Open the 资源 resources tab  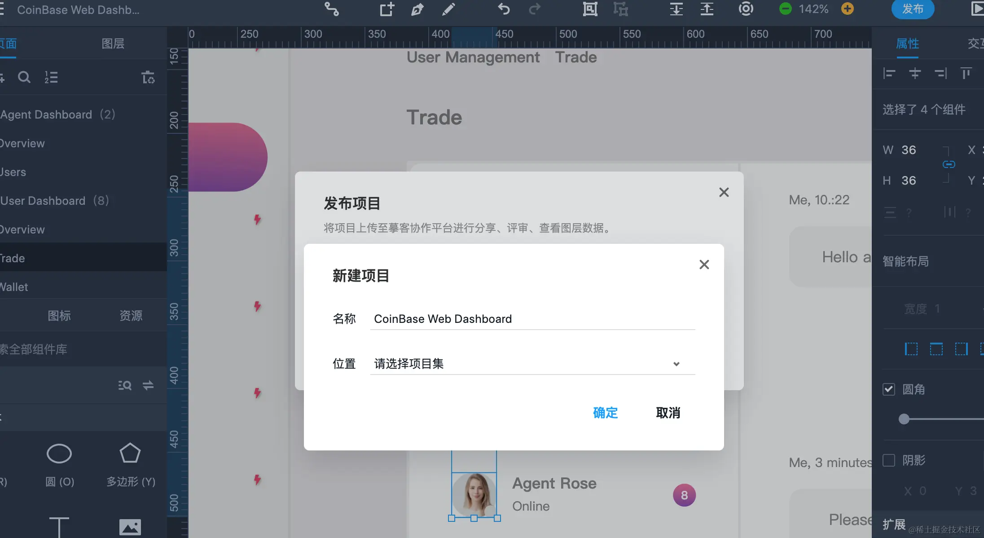(131, 316)
